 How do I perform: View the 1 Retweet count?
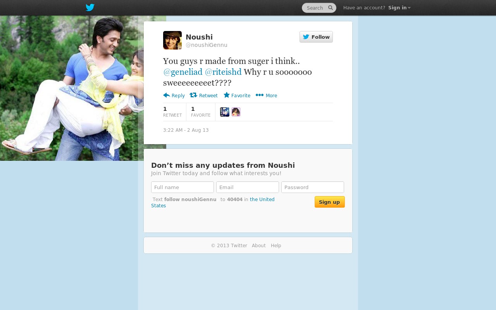click(x=172, y=112)
